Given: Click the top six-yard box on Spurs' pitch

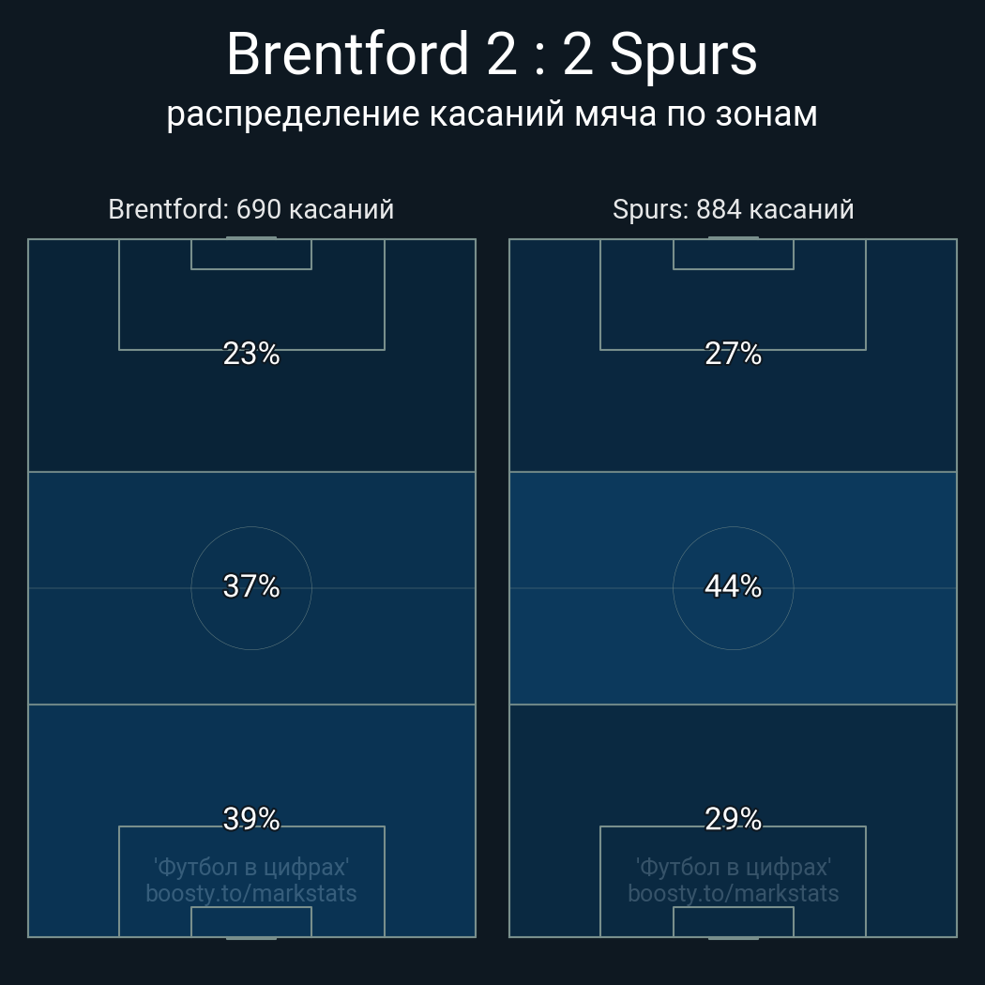Looking at the screenshot, I should 733,254.
